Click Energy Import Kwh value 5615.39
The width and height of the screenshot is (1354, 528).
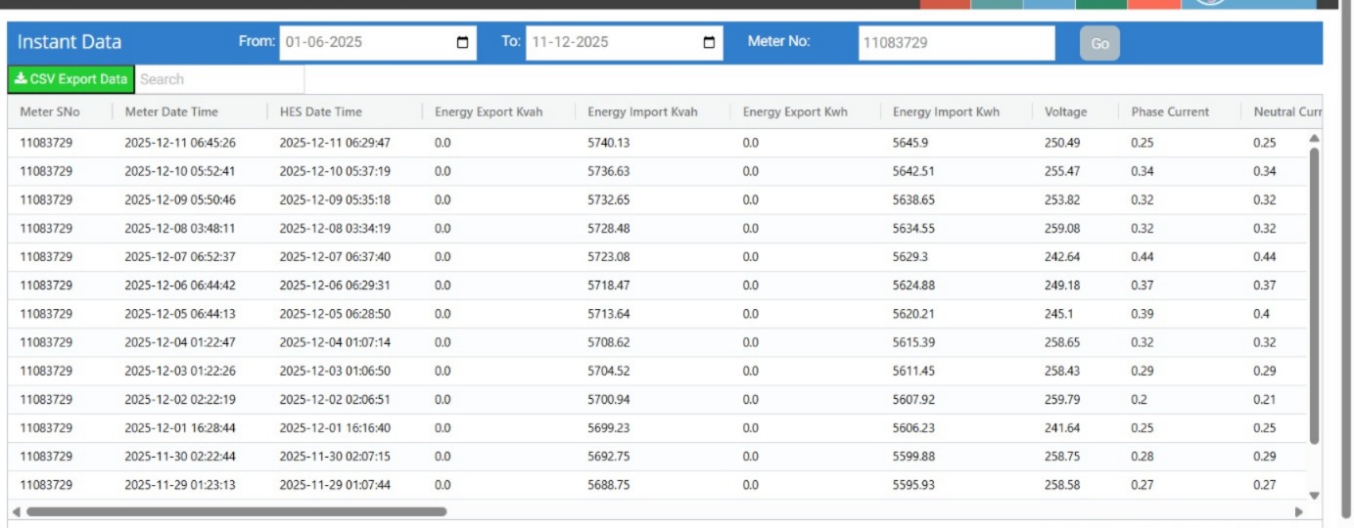tap(912, 342)
